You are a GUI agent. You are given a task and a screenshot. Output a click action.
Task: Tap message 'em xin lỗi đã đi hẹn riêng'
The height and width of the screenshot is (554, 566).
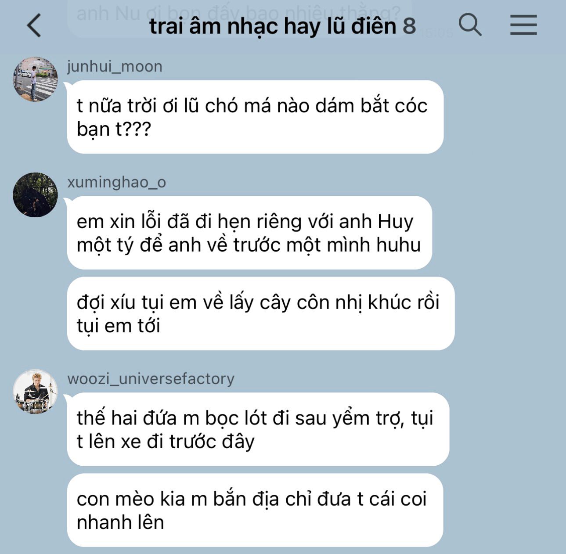pos(249,233)
